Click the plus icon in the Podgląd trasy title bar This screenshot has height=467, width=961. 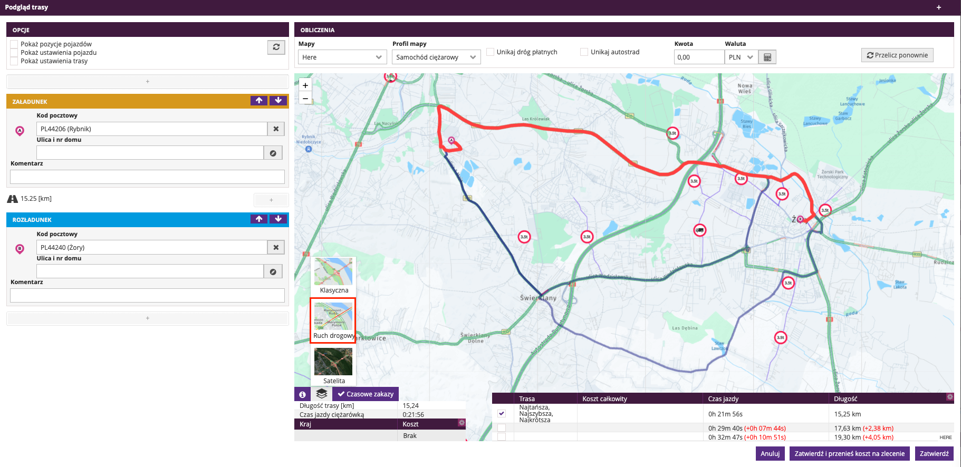tap(939, 7)
